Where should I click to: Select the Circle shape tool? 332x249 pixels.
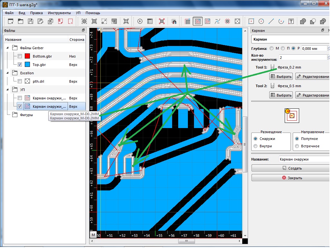point(261,21)
